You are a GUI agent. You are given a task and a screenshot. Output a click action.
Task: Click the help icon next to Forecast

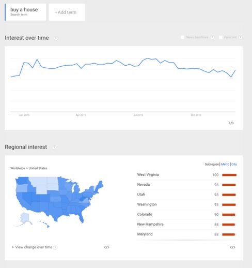tap(241, 37)
